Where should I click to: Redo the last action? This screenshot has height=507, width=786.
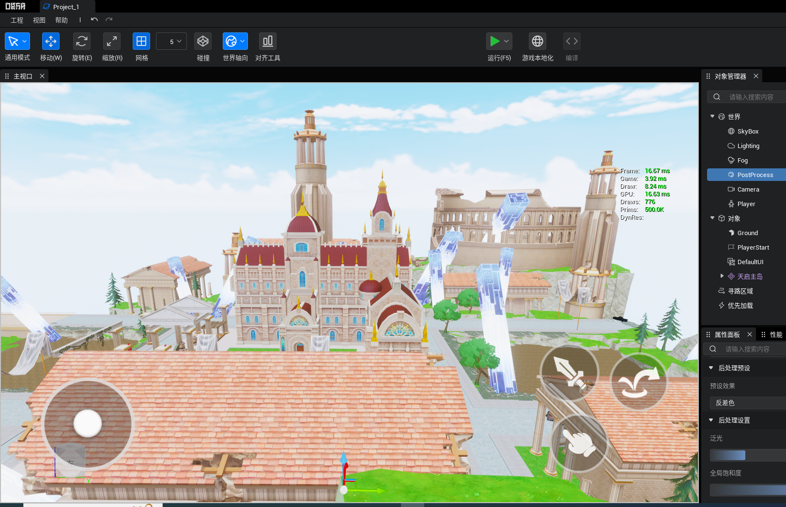[109, 20]
